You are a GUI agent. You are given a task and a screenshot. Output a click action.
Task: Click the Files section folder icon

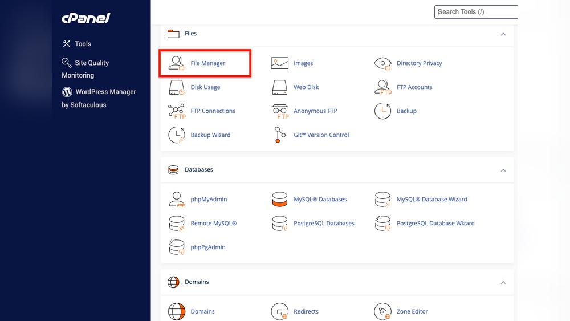[173, 34]
